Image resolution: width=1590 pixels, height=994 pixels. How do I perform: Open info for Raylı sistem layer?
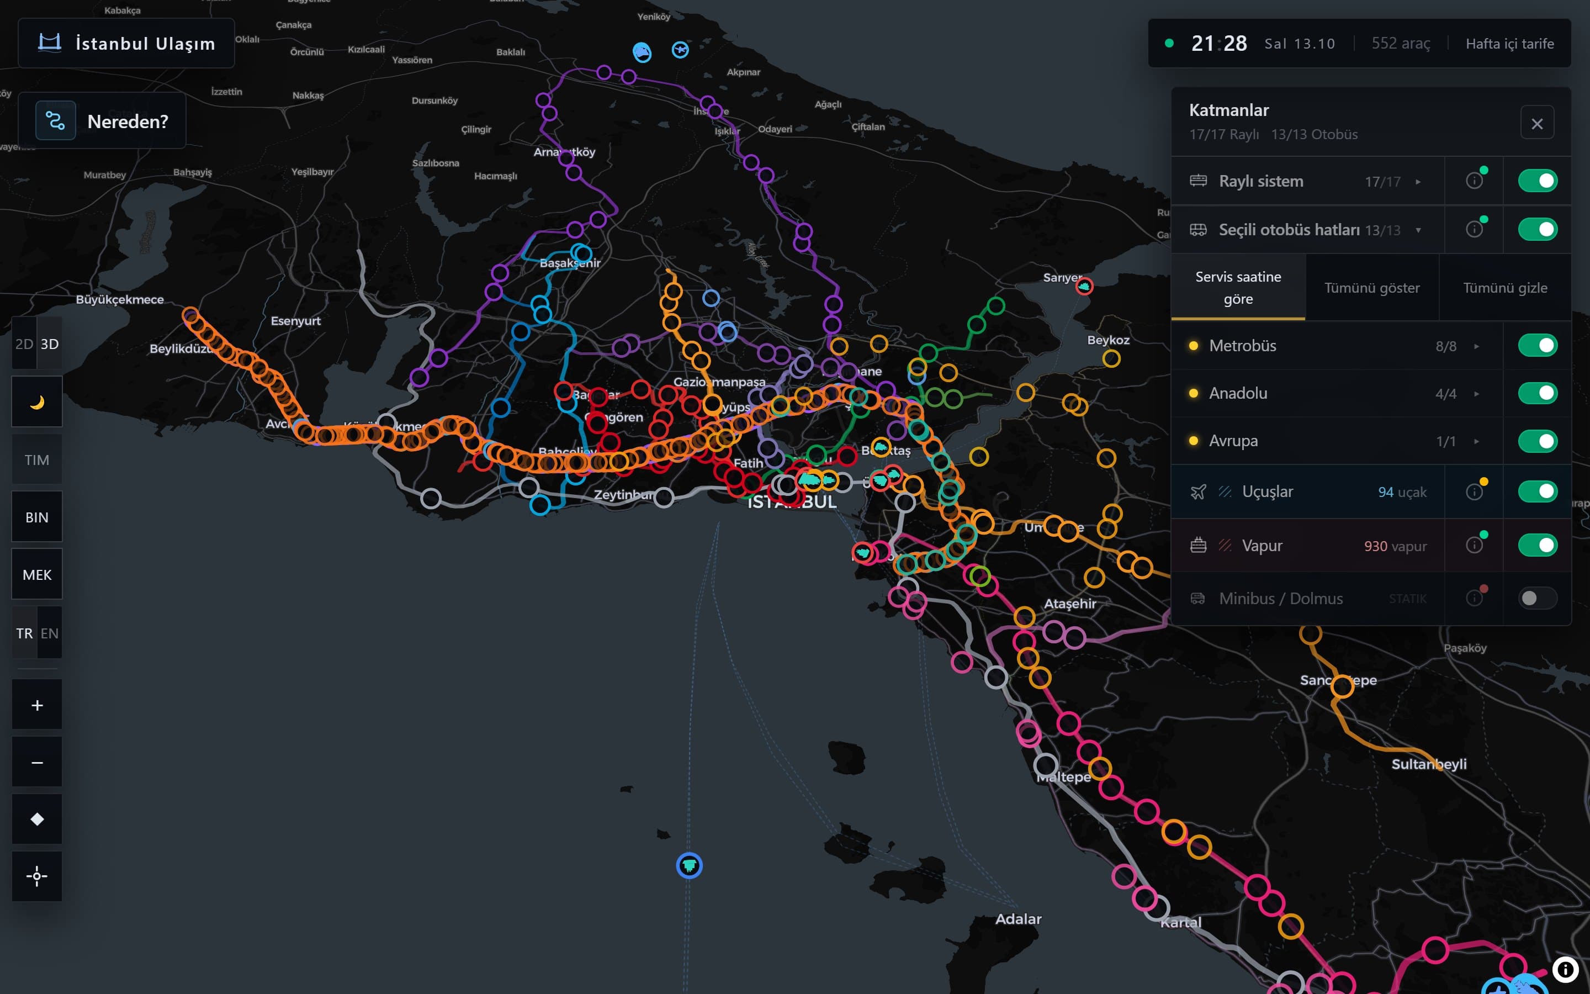(1474, 181)
